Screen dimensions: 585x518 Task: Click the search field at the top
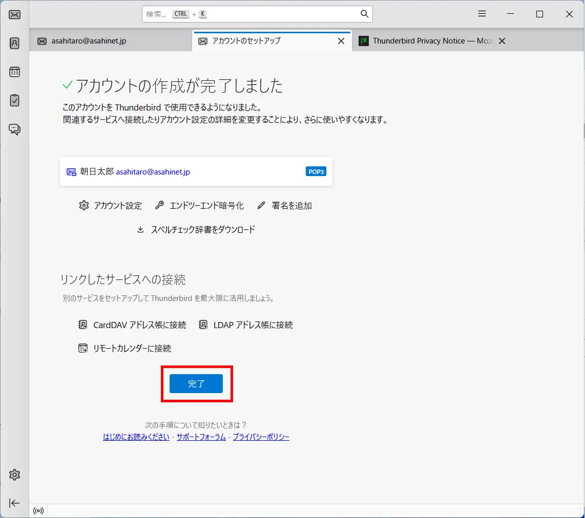click(256, 14)
